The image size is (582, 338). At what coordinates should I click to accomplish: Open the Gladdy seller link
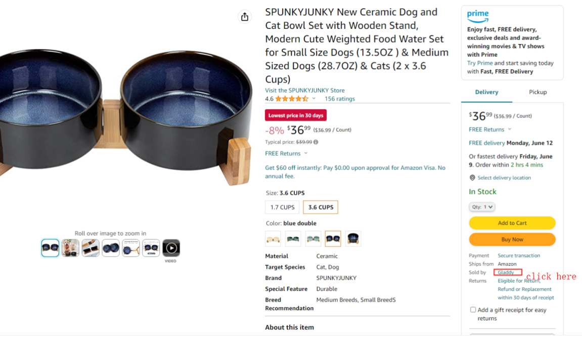(506, 273)
